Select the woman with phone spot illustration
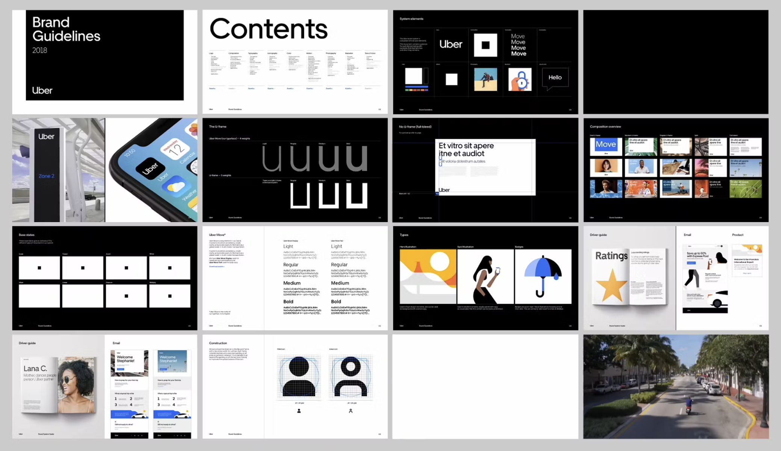This screenshot has height=451, width=781. 485,277
